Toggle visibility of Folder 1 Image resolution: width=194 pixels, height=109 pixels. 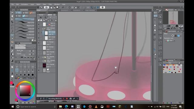point(38,57)
